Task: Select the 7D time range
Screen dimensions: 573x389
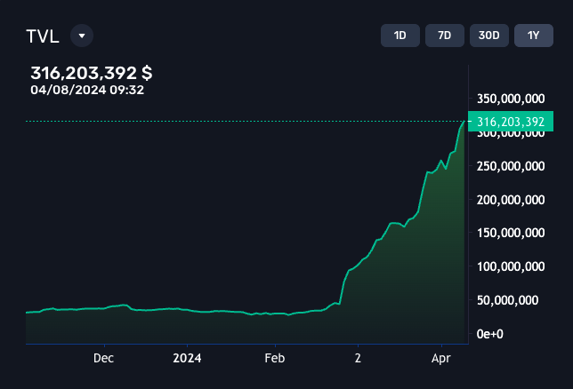Action: (x=444, y=36)
